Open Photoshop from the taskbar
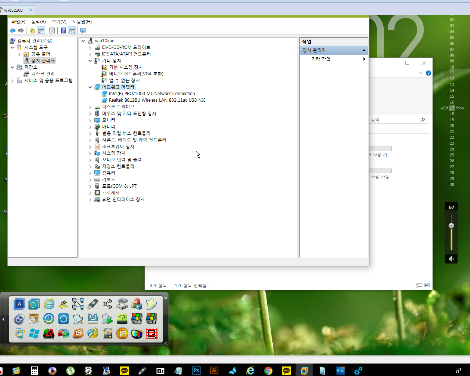Screen dimensions: 470x376 196,370
